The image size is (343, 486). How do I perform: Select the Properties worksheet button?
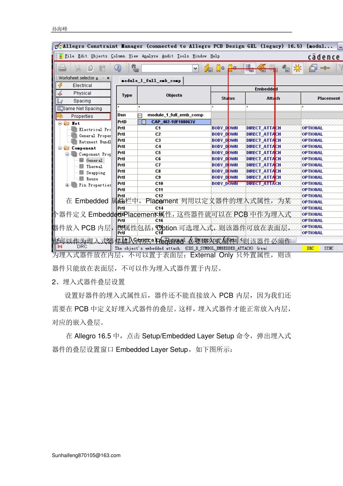(x=83, y=116)
